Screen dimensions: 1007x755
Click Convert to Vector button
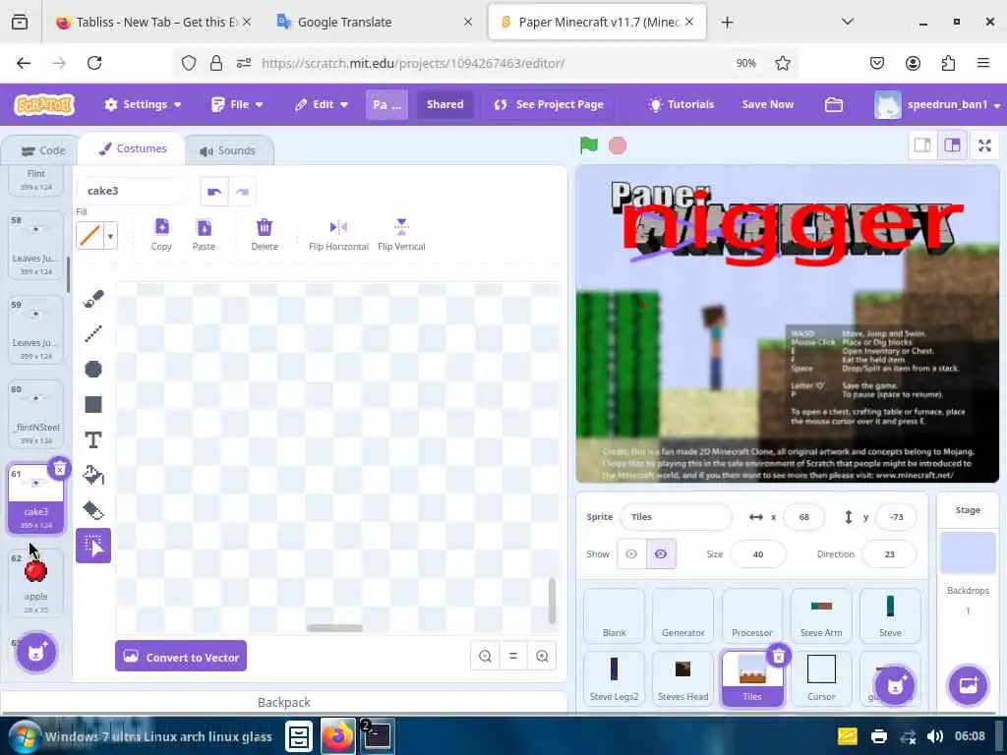181,656
